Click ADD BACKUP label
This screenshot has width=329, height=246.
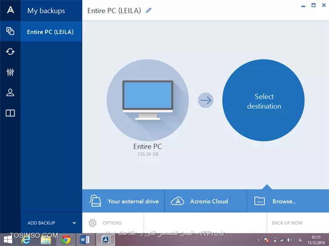click(x=41, y=223)
